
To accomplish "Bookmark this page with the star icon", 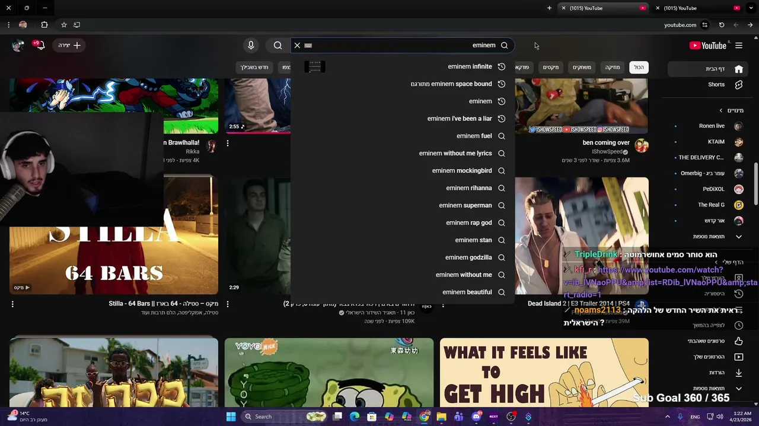I will pos(64,25).
